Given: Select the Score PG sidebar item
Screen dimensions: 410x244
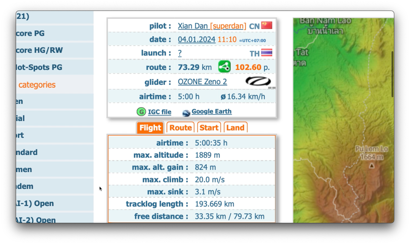Looking at the screenshot, I should click(55, 33).
